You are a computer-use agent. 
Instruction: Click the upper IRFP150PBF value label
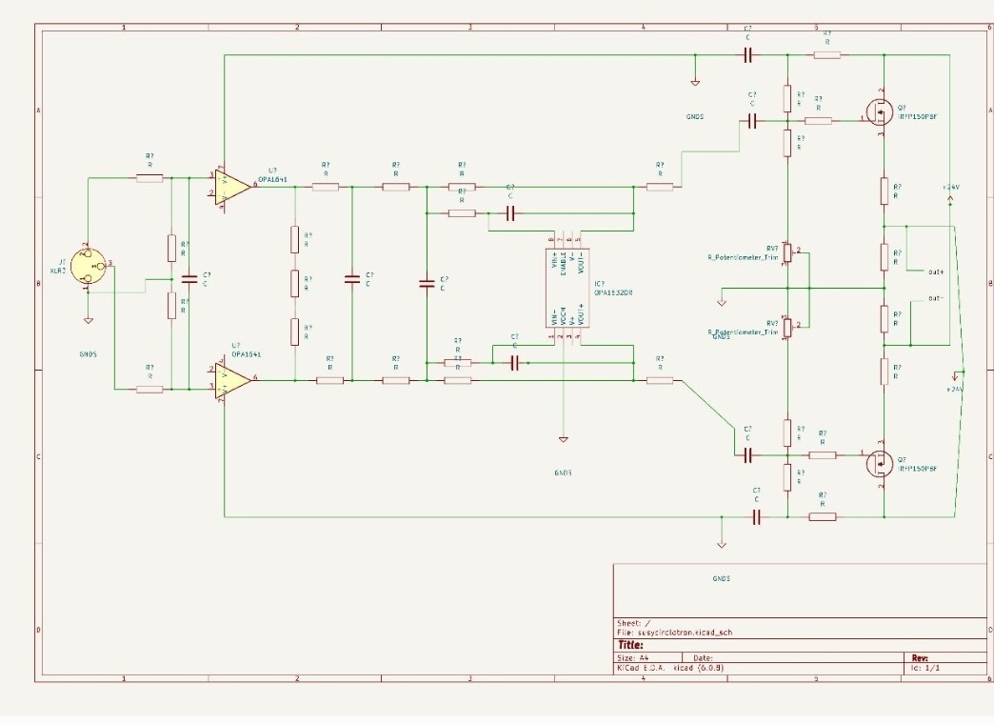(x=917, y=117)
